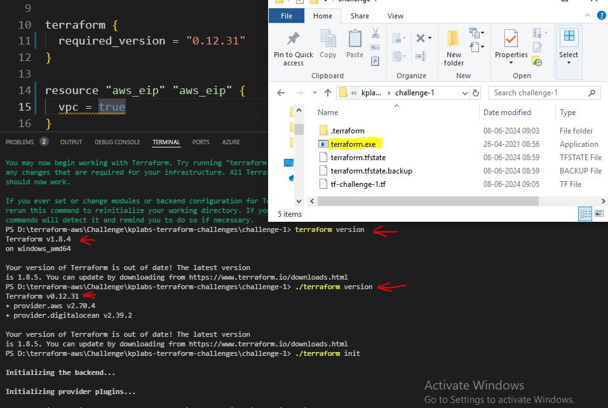
Task: Go up one folder level
Action: (328, 93)
